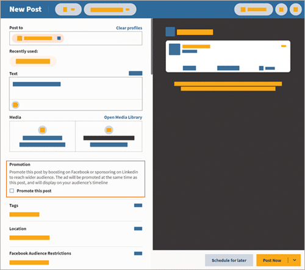Check the Promote this post checkbox

(12, 191)
